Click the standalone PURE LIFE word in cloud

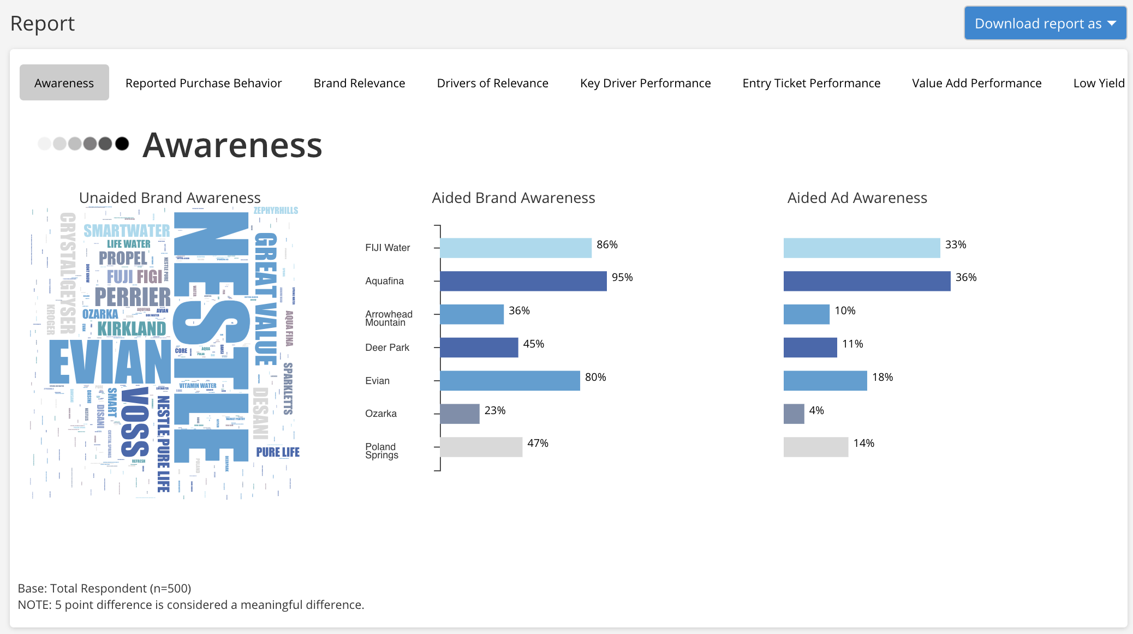point(278,452)
